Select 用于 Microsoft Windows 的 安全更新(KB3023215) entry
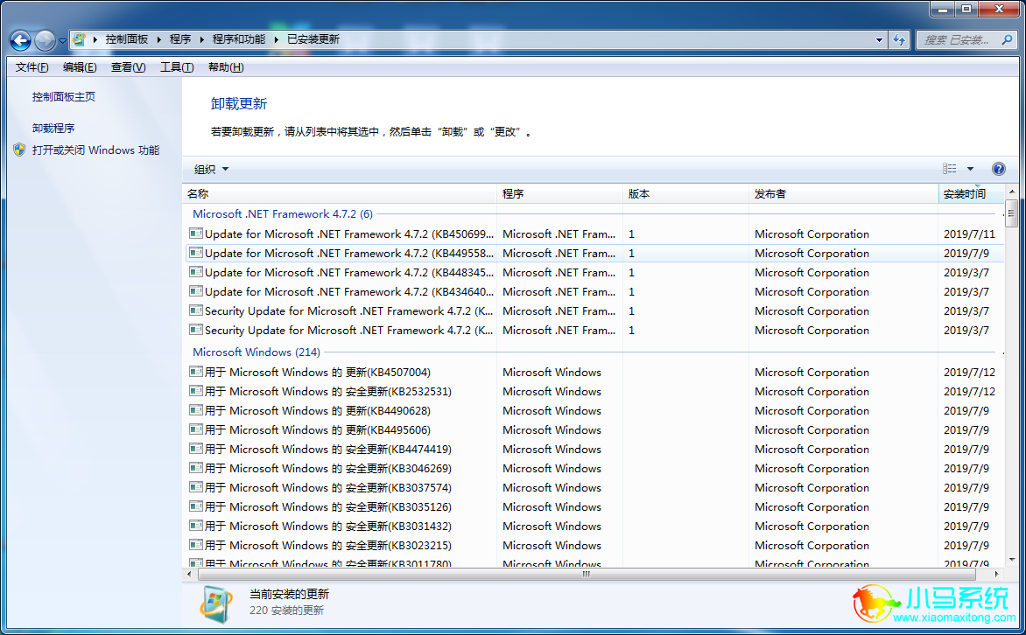 (594, 546)
